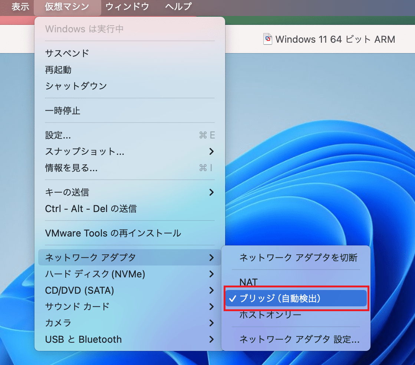The image size is (415, 365).
Task: Choose シャットダウン from the menu
Action: (x=130, y=86)
